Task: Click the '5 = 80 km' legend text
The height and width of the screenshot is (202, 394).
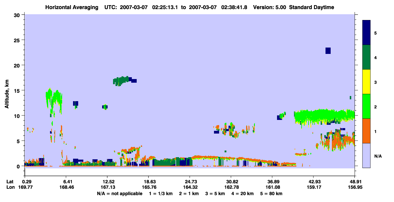Action: tap(272, 194)
